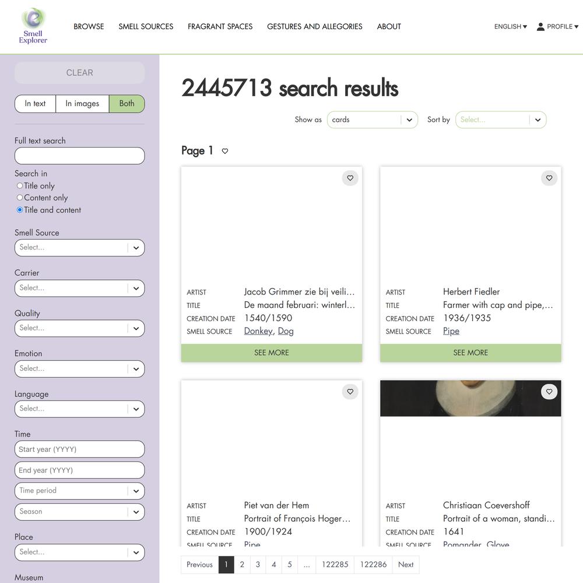583x583 pixels.
Task: Open the Season dropdown
Action: pos(79,512)
